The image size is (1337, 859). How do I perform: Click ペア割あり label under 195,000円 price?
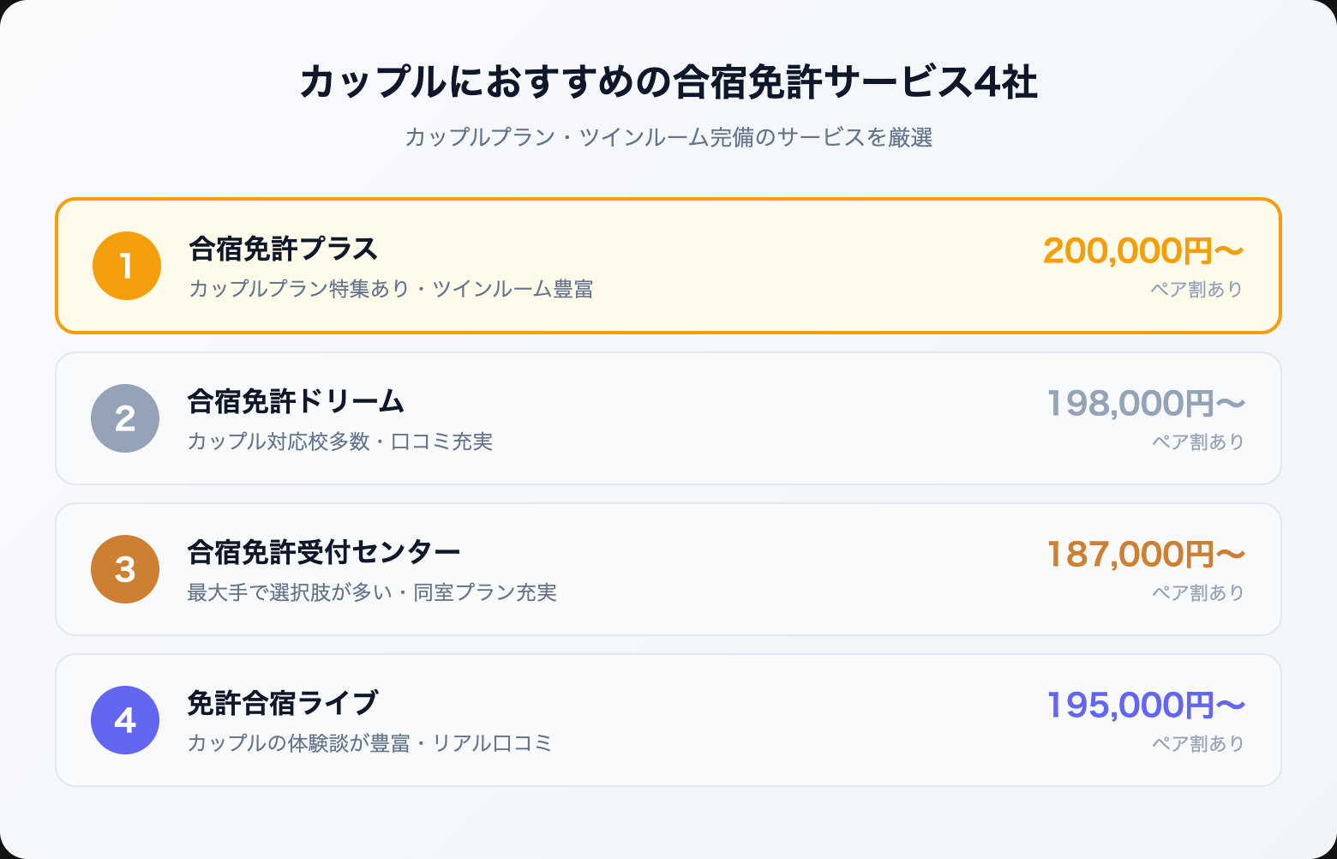click(x=1197, y=743)
